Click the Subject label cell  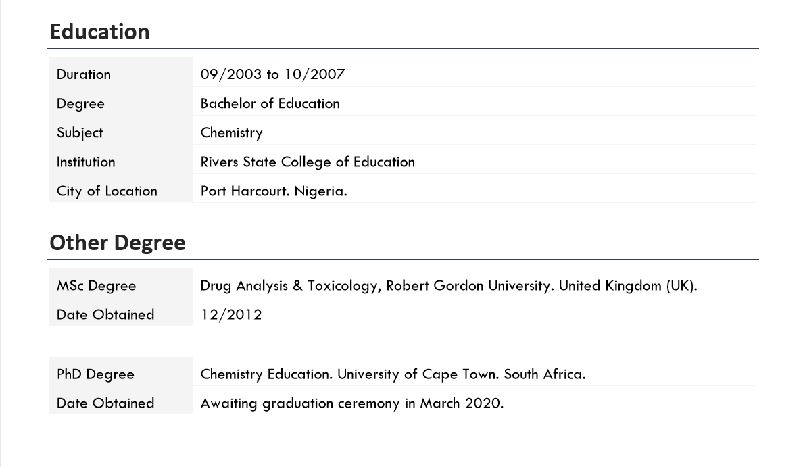[80, 132]
